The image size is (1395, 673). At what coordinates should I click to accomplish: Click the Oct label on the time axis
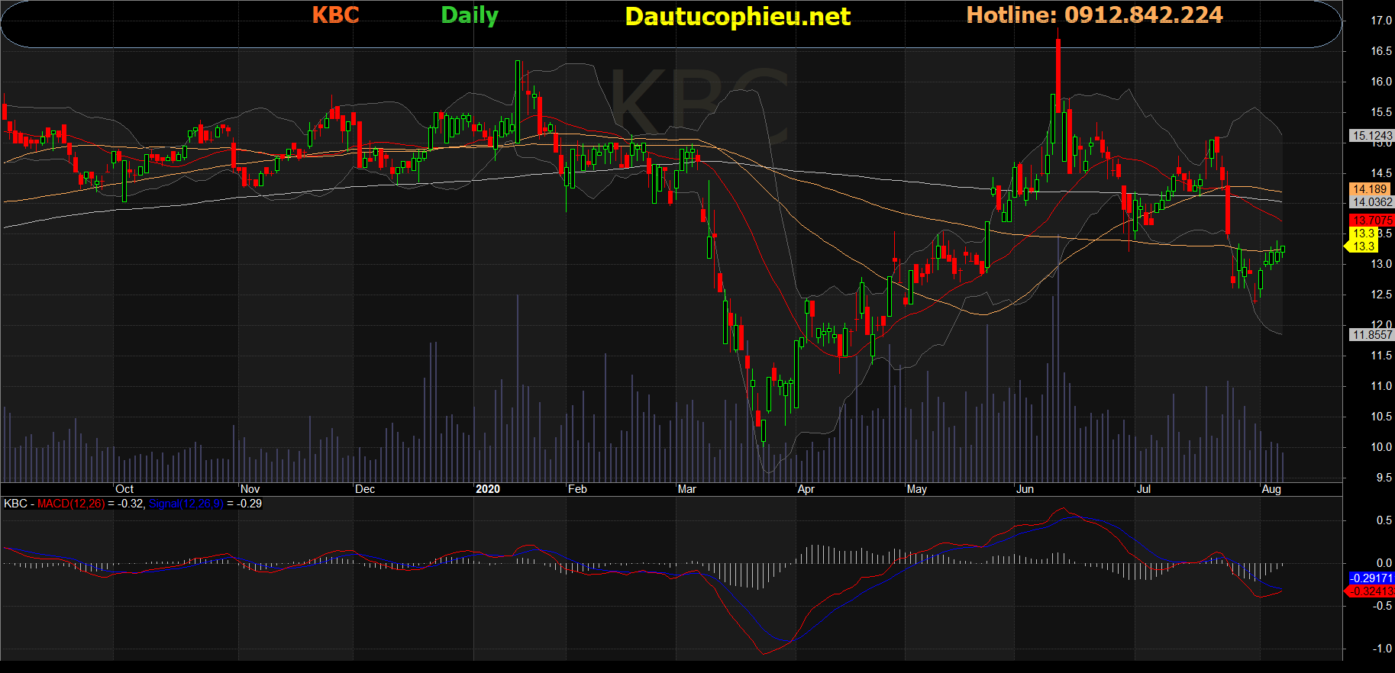pyautogui.click(x=124, y=489)
